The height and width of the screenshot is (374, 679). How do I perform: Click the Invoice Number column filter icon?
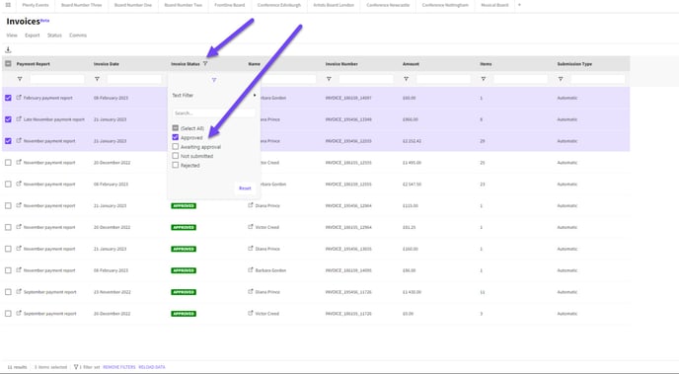[x=329, y=79]
